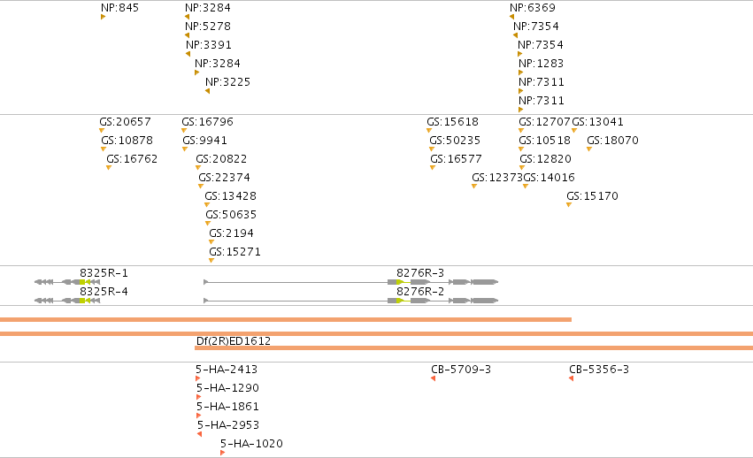Select the GS:2194 insertion marker
Screen dimensions: 753x458
(x=211, y=242)
